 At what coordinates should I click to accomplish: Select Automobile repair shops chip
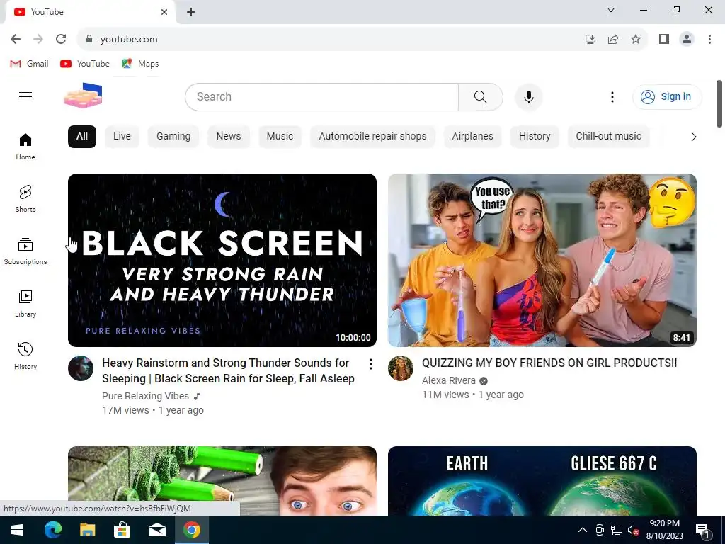pyautogui.click(x=372, y=137)
